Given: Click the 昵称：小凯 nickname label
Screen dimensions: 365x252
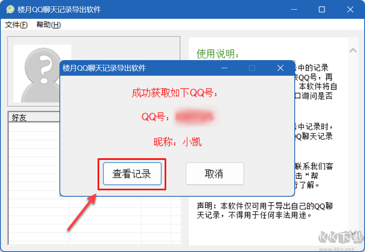Looking at the screenshot, I should coord(177,142).
